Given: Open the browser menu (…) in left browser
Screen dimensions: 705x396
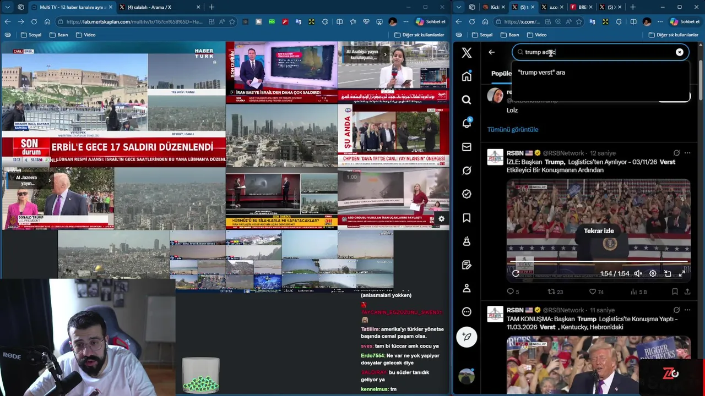Looking at the screenshot, I should point(406,21).
